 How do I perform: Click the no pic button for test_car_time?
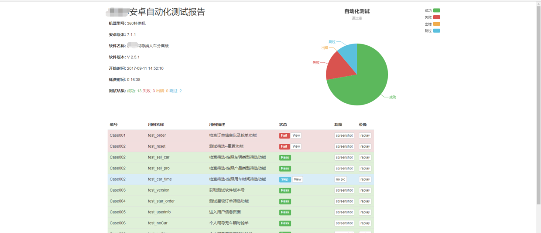(341, 179)
